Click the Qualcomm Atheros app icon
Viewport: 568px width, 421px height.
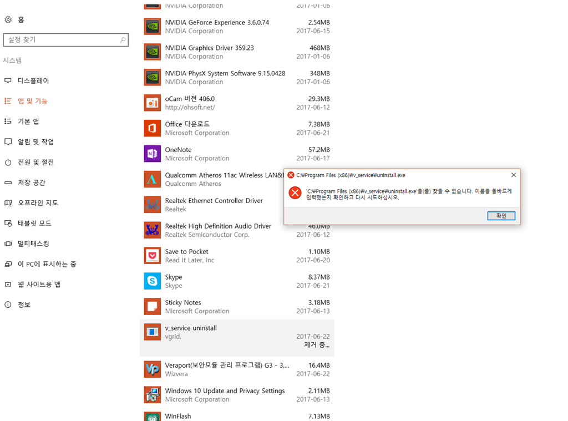(x=152, y=179)
